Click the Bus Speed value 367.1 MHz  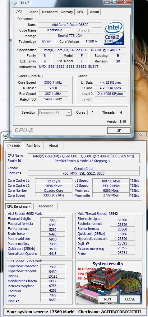point(53,94)
